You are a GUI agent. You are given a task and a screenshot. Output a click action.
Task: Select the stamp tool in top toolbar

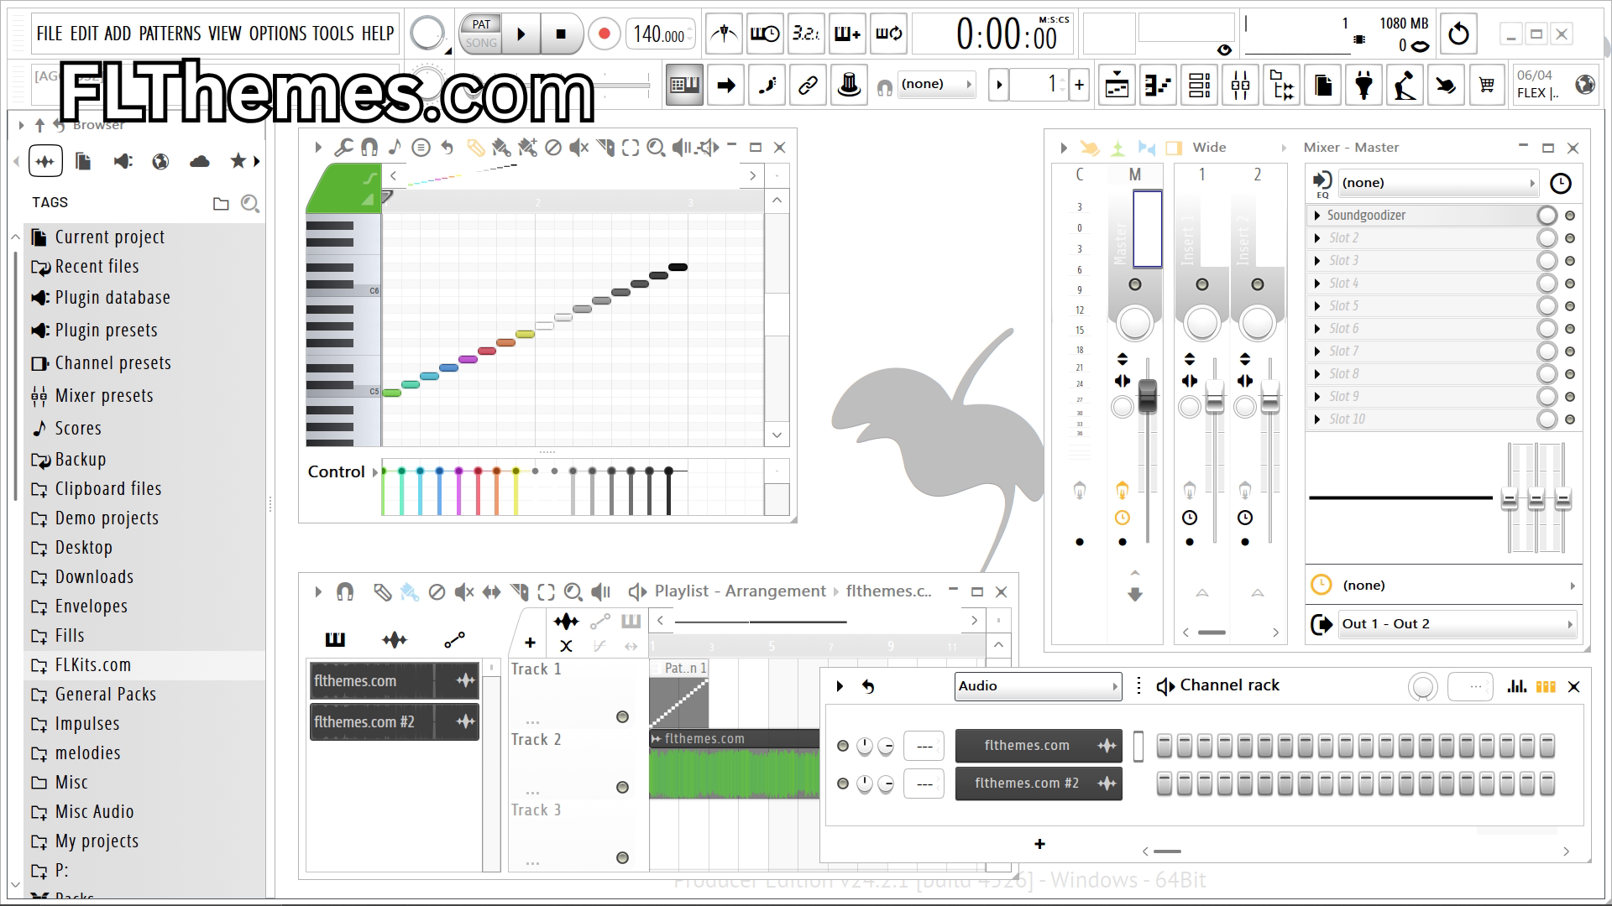click(x=849, y=85)
